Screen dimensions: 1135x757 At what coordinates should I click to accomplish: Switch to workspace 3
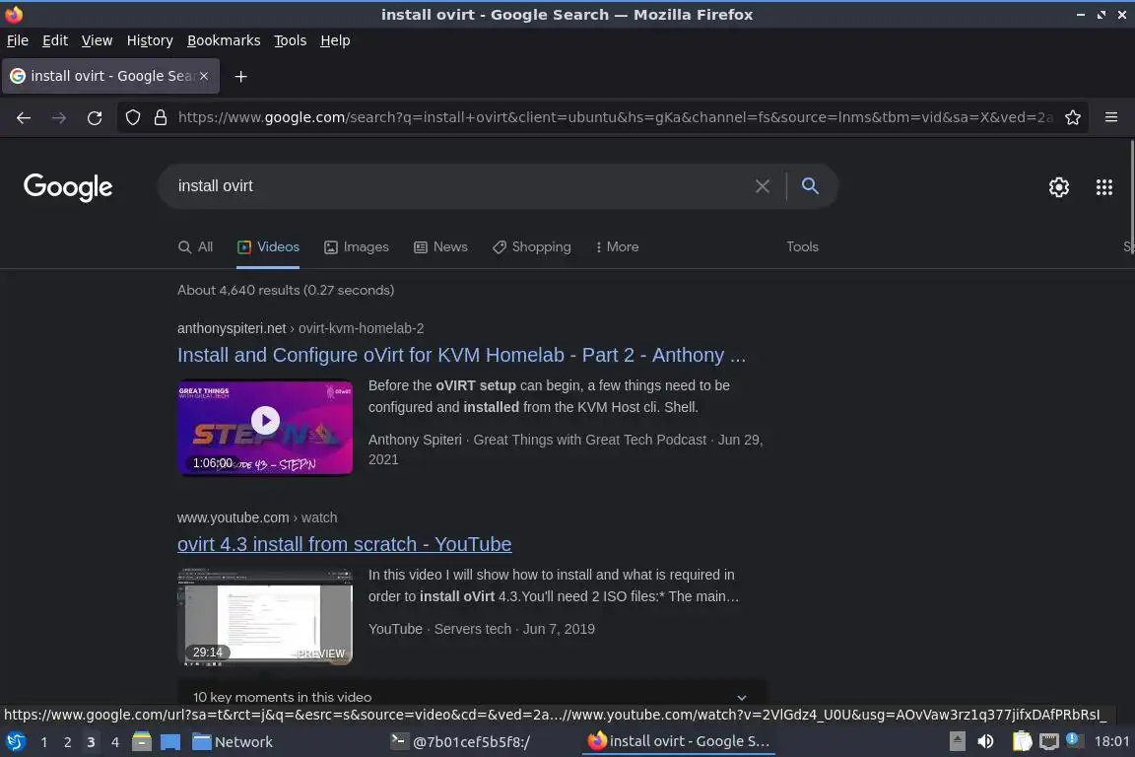pyautogui.click(x=91, y=742)
